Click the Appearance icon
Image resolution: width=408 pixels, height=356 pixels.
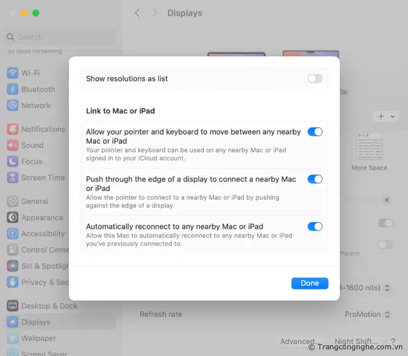pyautogui.click(x=12, y=218)
